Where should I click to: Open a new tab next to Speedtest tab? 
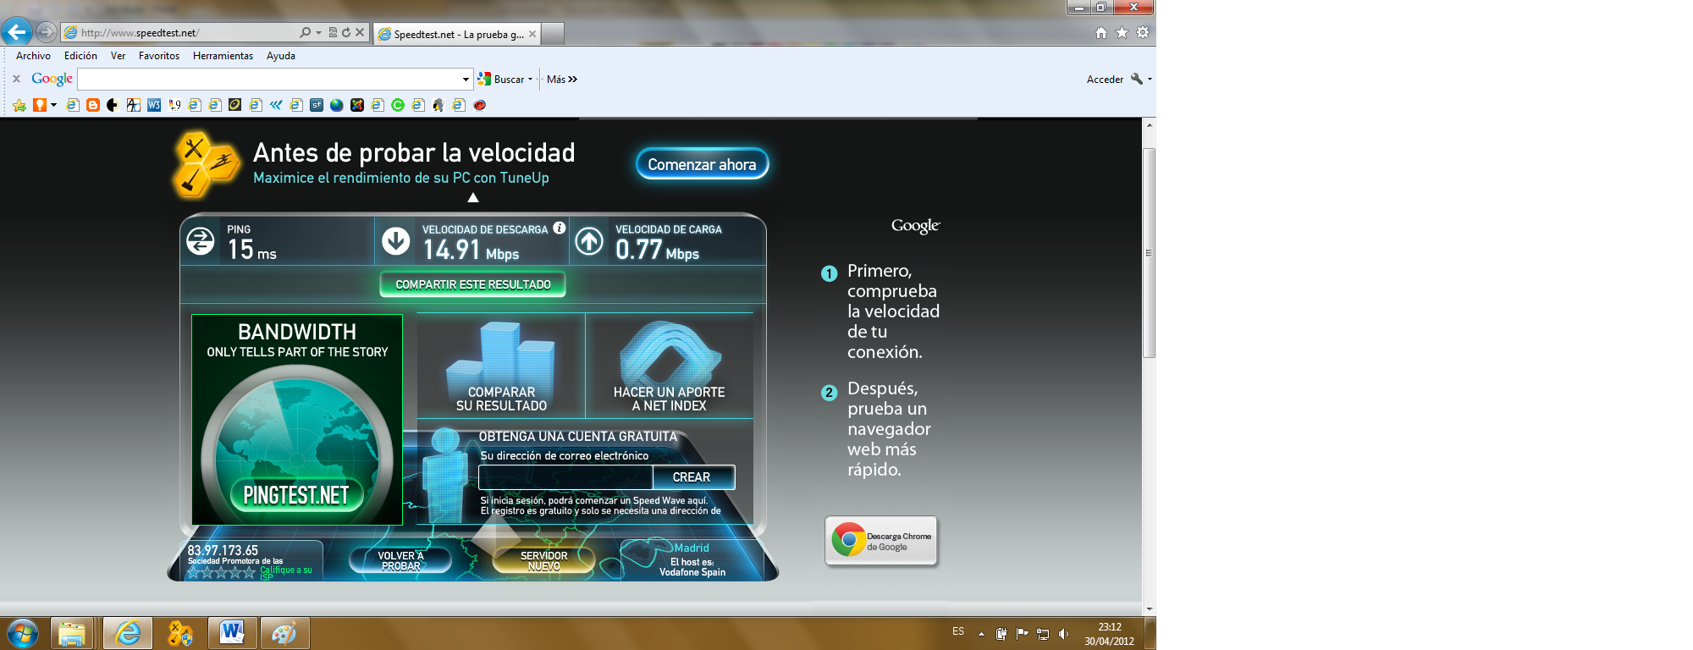552,34
